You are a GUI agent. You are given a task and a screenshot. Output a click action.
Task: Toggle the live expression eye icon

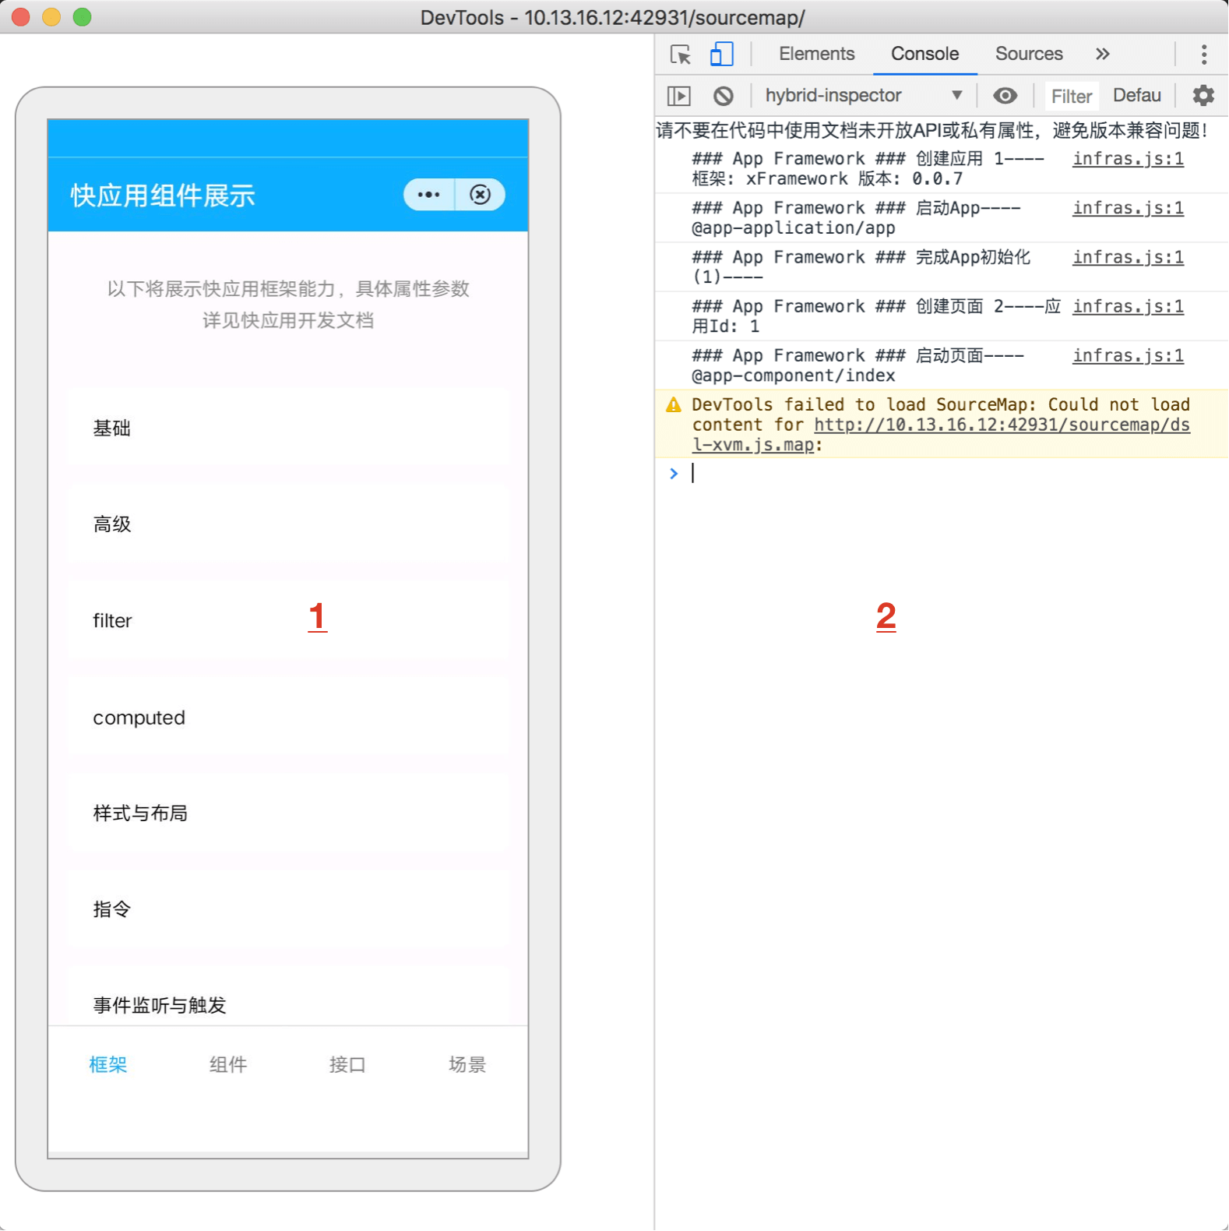[1005, 96]
